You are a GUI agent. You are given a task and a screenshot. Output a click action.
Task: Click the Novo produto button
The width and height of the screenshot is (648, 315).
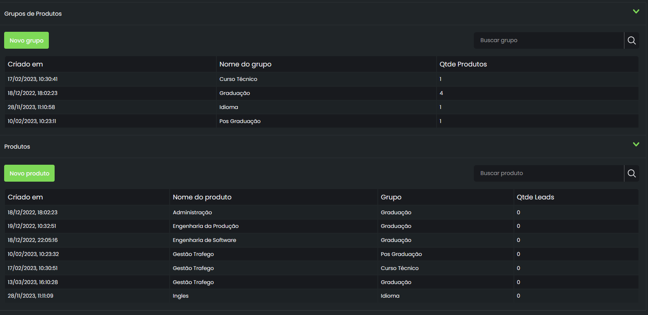pyautogui.click(x=29, y=173)
